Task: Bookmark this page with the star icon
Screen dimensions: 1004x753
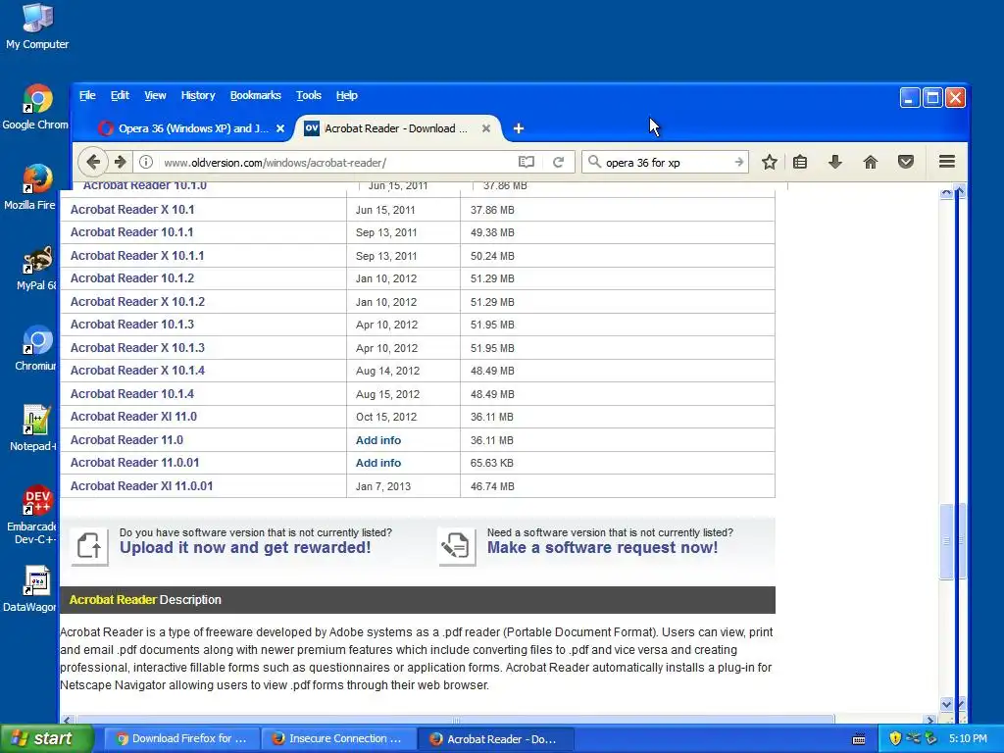Action: [770, 162]
